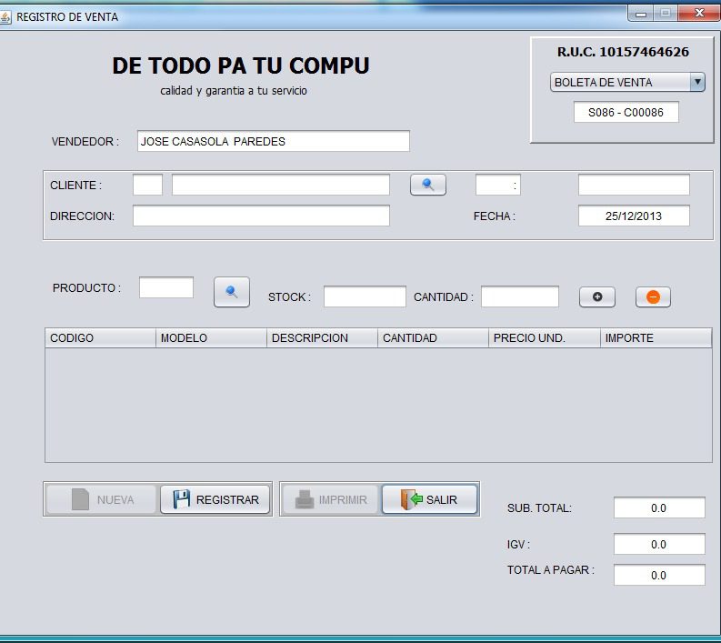Click the DE TODO PA TU COMPU heading
This screenshot has width=721, height=643.
[241, 65]
